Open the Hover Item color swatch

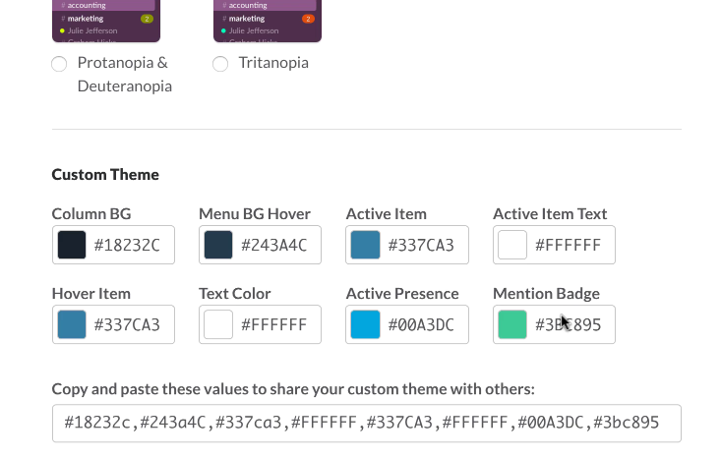coord(72,324)
